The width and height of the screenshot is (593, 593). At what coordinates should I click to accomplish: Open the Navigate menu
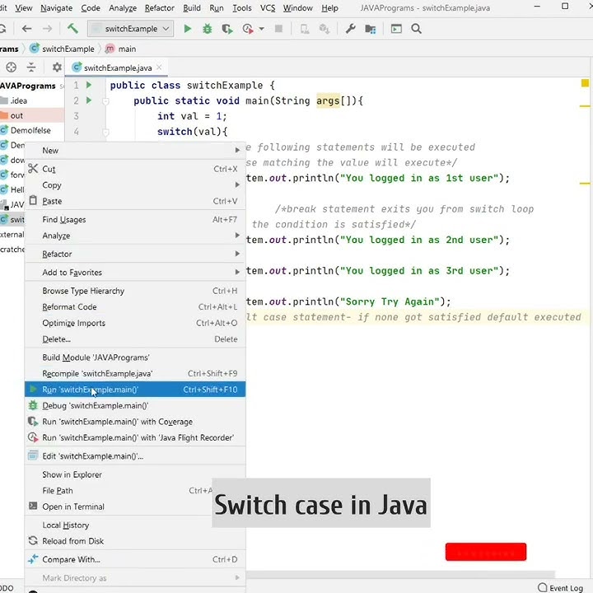56,8
